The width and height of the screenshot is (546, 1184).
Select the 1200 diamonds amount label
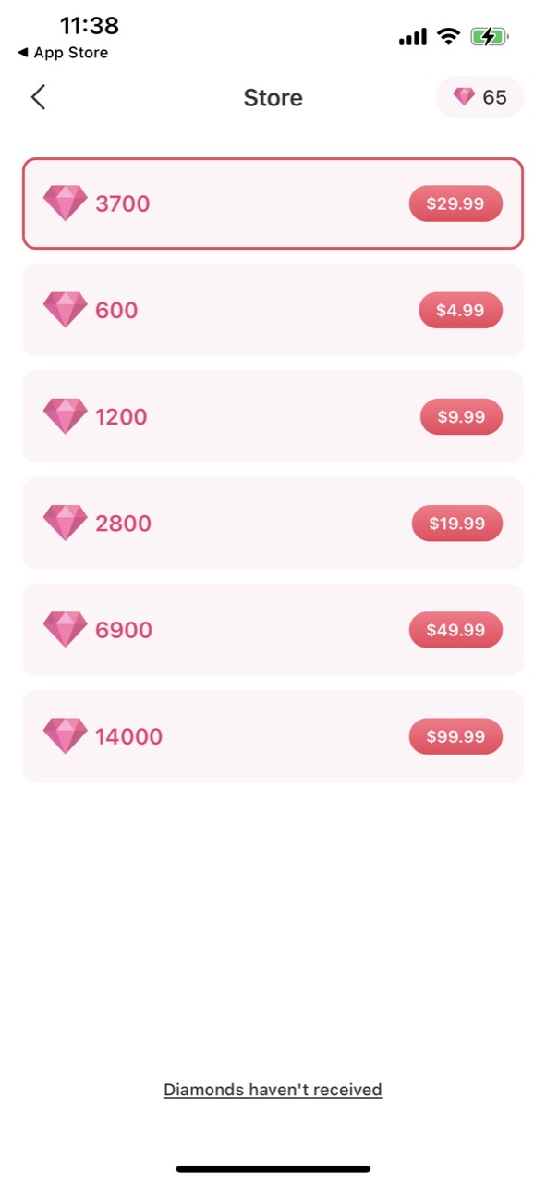[x=121, y=416]
